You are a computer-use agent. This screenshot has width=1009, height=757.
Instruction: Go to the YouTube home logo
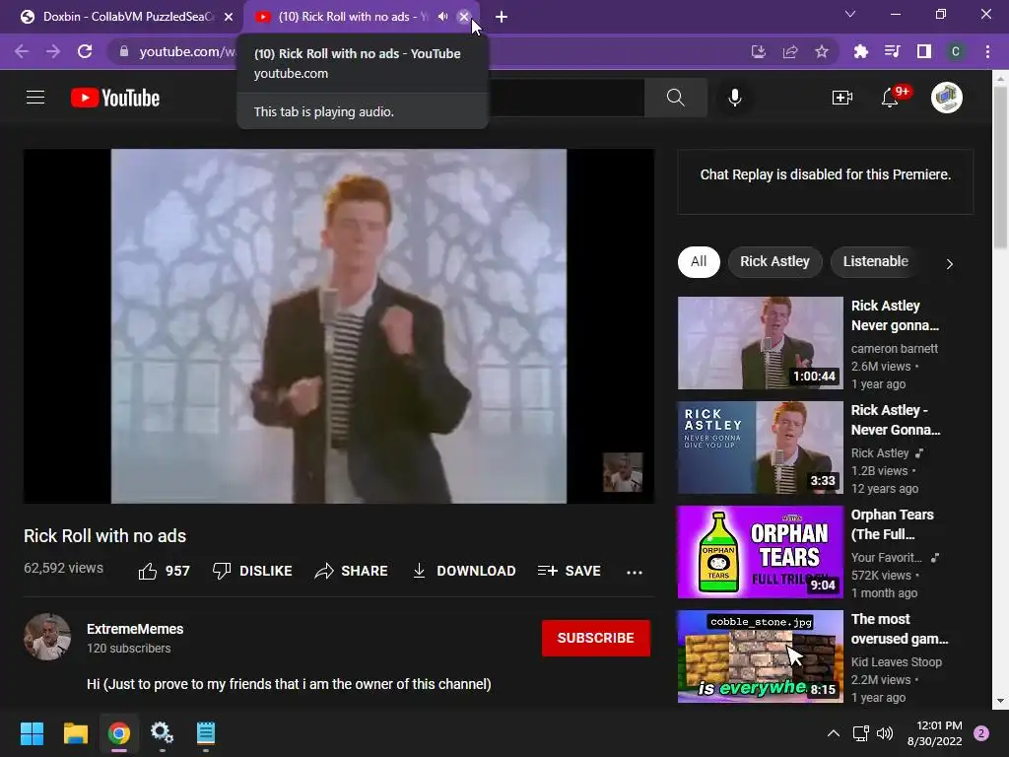(115, 98)
